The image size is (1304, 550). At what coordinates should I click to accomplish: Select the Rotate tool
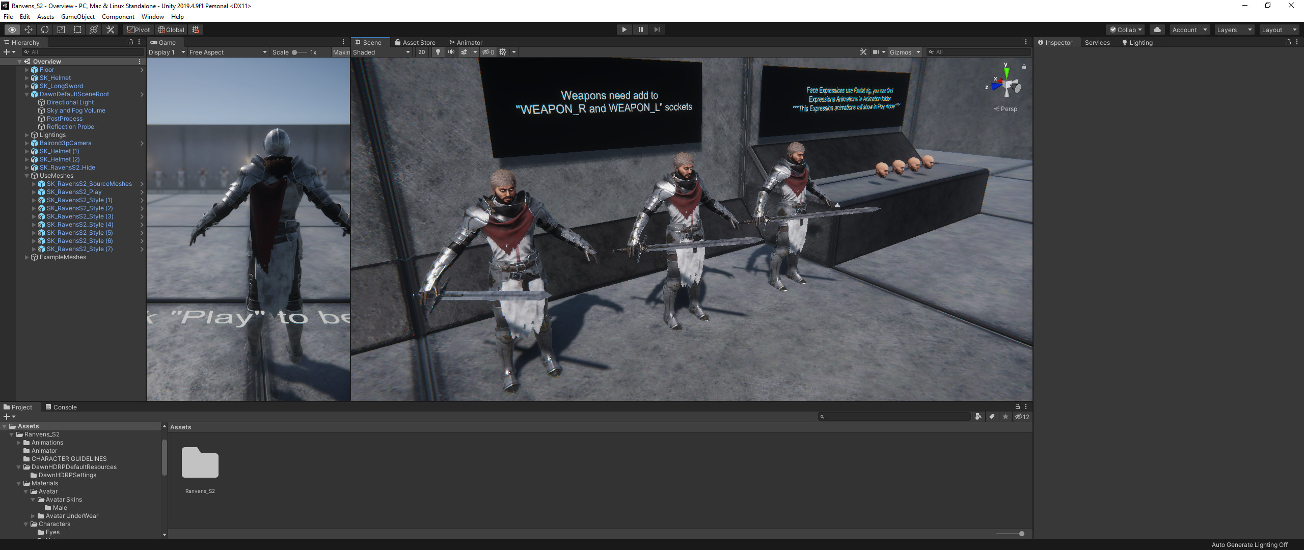45,30
